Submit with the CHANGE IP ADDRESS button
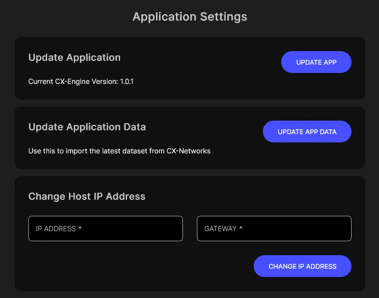This screenshot has width=379, height=298. 302,266
